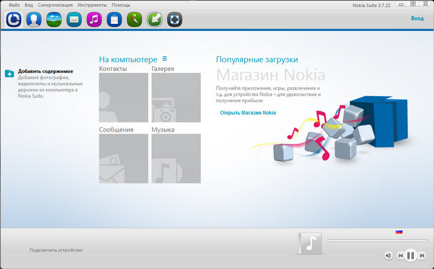Open the Nokia Suite home view icon
This screenshot has width=434, height=269.
click(x=14, y=20)
